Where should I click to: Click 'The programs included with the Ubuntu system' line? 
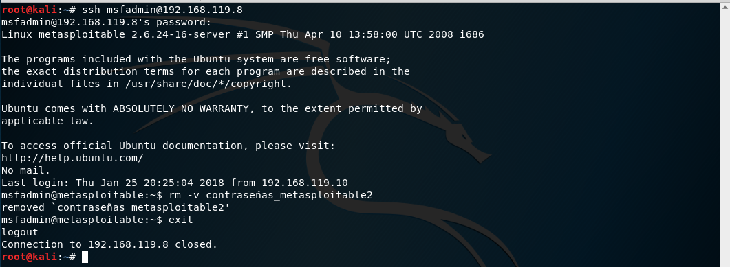(x=196, y=60)
